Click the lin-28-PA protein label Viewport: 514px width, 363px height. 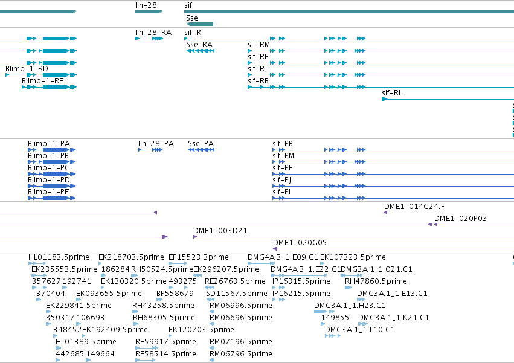[x=156, y=144]
